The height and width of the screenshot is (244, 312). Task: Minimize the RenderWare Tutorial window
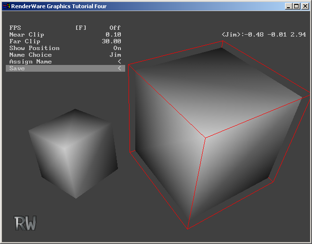pos(288,6)
